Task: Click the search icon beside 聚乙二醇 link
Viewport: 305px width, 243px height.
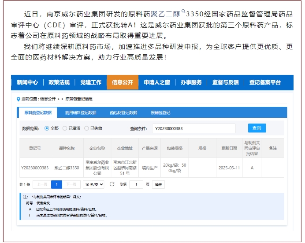Action: coord(183,11)
